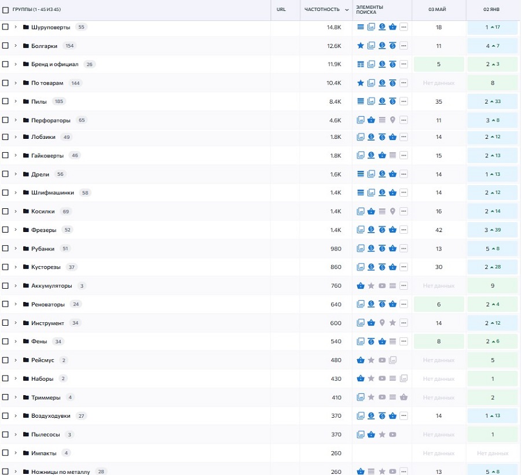Screen dimensions: 521x475
Task: Click the map pin icon in the Перфораторы row
Action: [x=392, y=120]
